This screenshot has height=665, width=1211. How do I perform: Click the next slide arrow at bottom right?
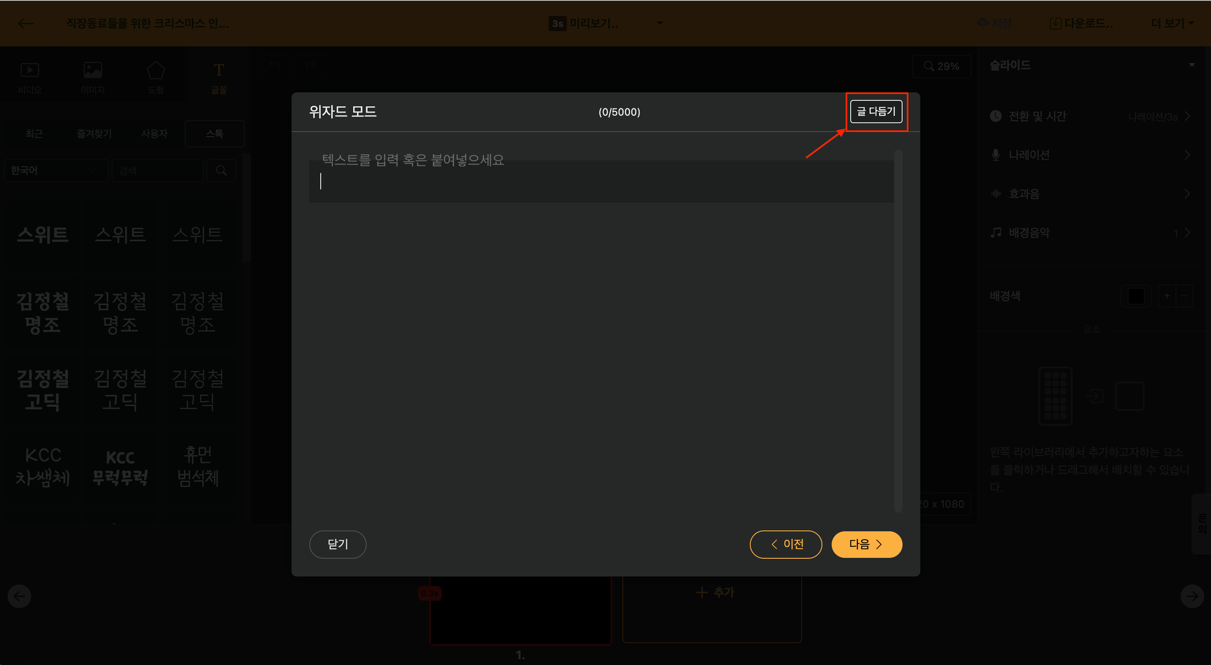[1192, 597]
